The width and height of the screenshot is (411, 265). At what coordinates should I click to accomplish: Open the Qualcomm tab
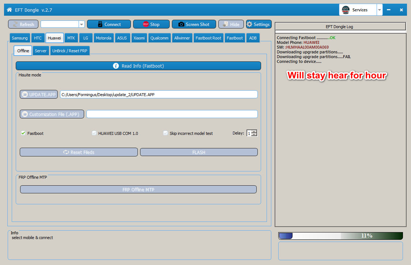159,38
